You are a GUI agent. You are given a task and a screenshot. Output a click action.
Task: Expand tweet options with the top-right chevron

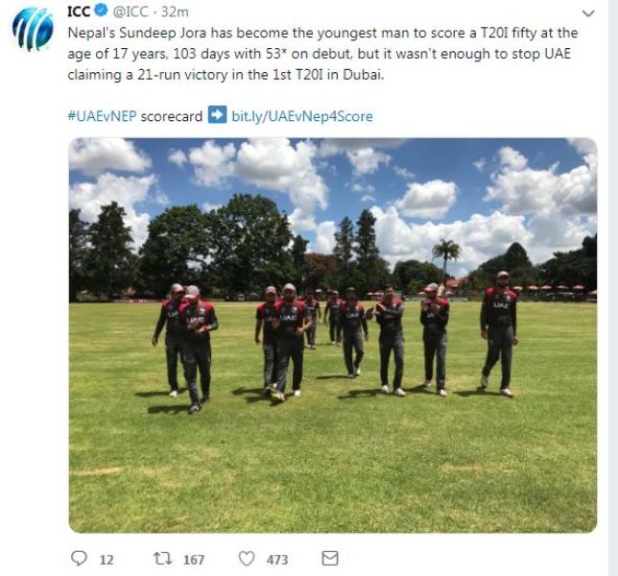(x=588, y=13)
